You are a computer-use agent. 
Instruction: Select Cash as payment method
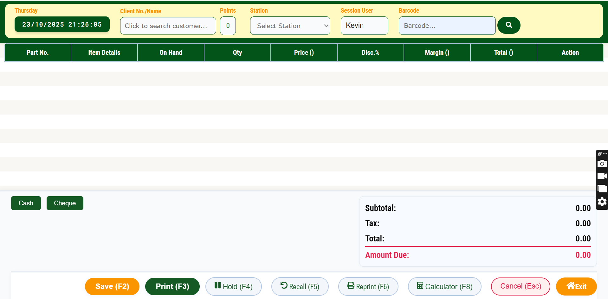[26, 203]
